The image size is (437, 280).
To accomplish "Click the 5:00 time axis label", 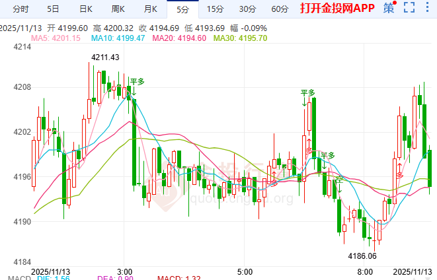I will tap(245, 272).
